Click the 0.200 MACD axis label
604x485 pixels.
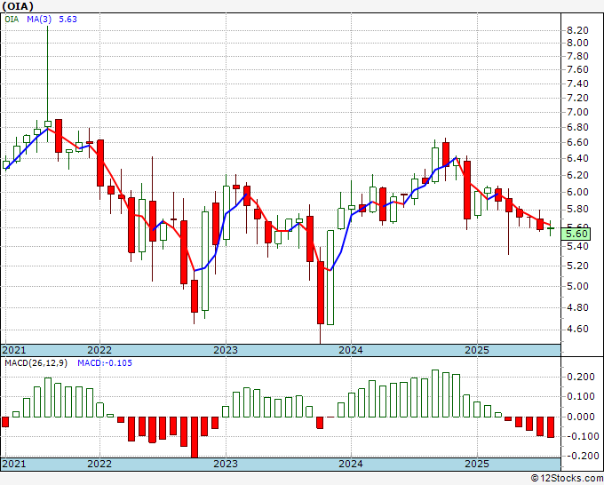pos(583,377)
